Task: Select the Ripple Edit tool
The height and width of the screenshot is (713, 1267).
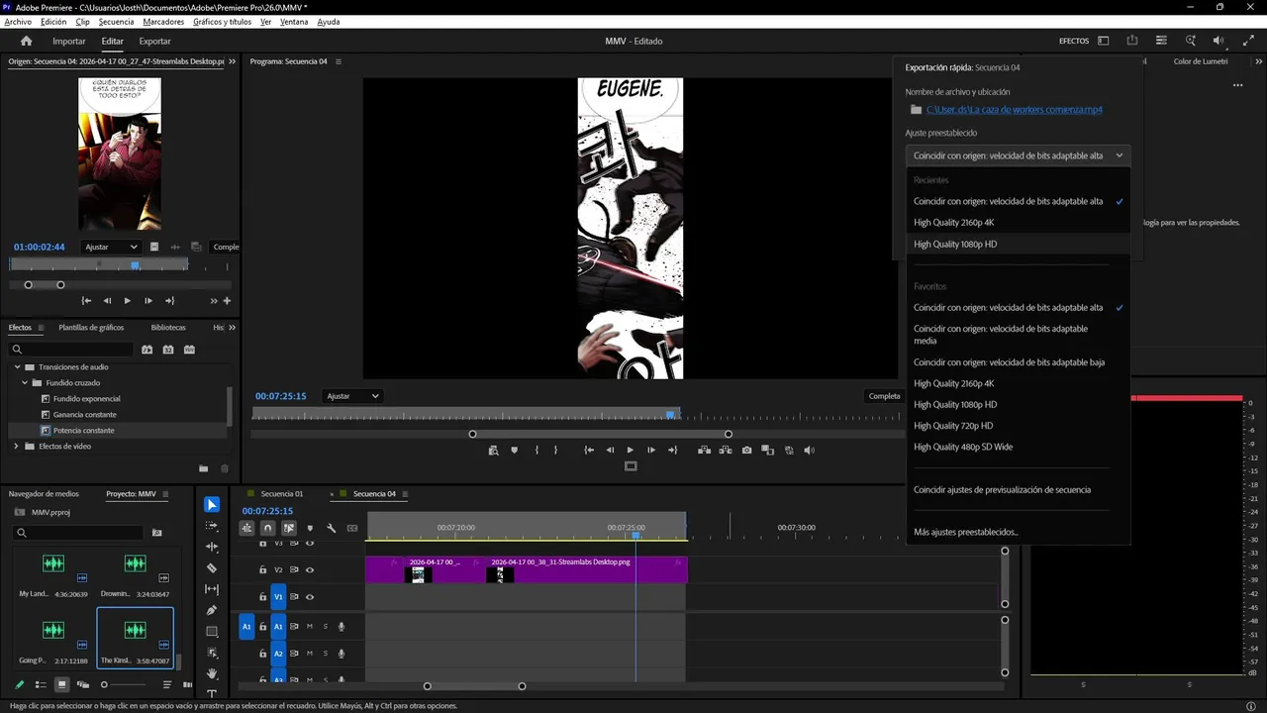Action: tap(212, 547)
